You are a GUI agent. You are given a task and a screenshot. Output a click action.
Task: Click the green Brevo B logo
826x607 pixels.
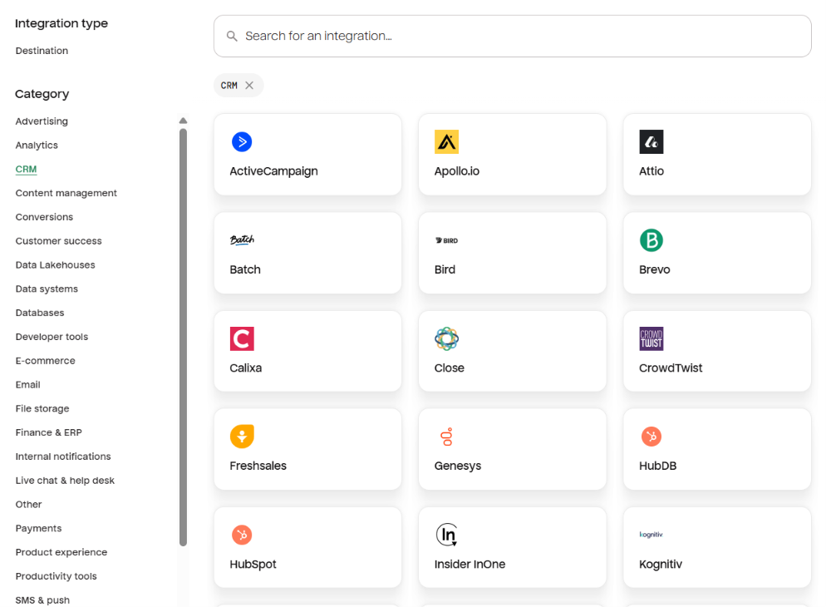coord(651,240)
